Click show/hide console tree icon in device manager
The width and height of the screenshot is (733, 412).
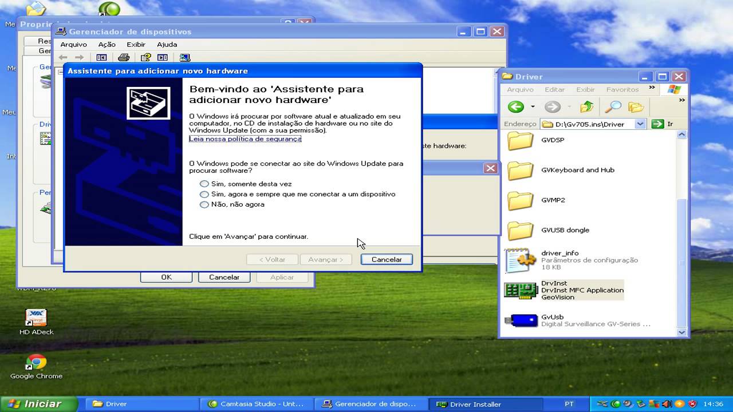pos(101,57)
